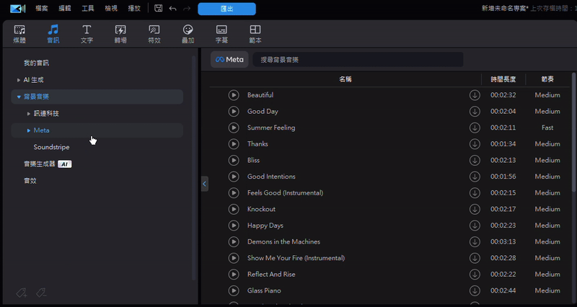
Task: Click the remove tag icon
Action: pos(41,293)
